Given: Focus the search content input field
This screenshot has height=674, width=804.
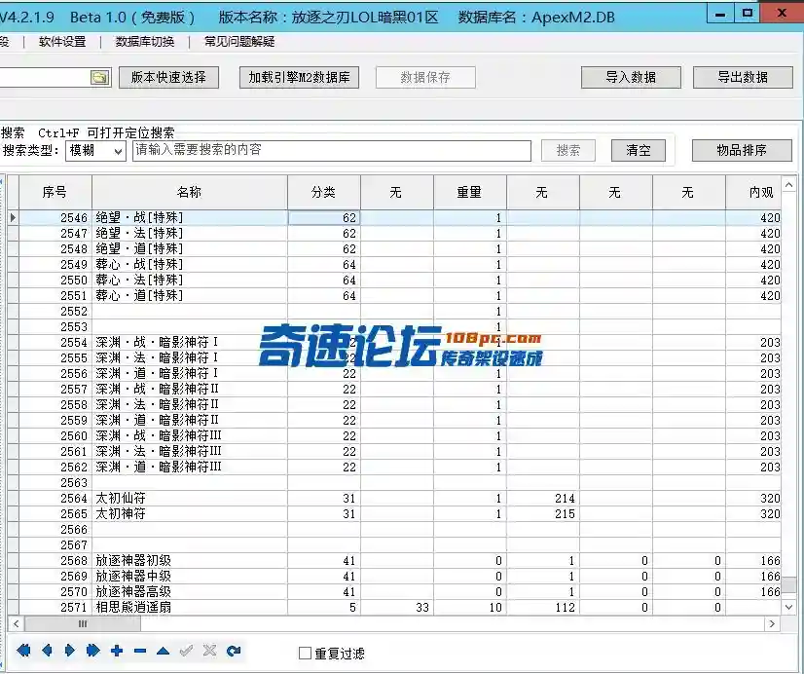Looking at the screenshot, I should (332, 150).
